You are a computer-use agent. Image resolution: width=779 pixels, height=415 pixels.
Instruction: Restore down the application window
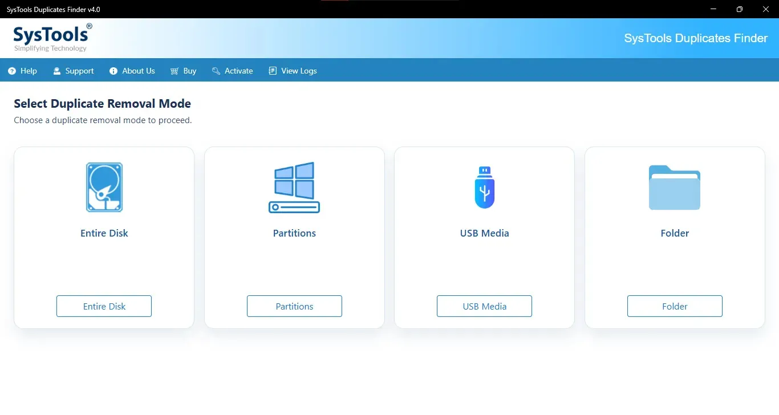click(740, 9)
